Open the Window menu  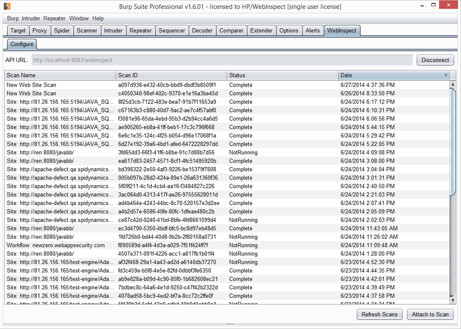[x=79, y=18]
